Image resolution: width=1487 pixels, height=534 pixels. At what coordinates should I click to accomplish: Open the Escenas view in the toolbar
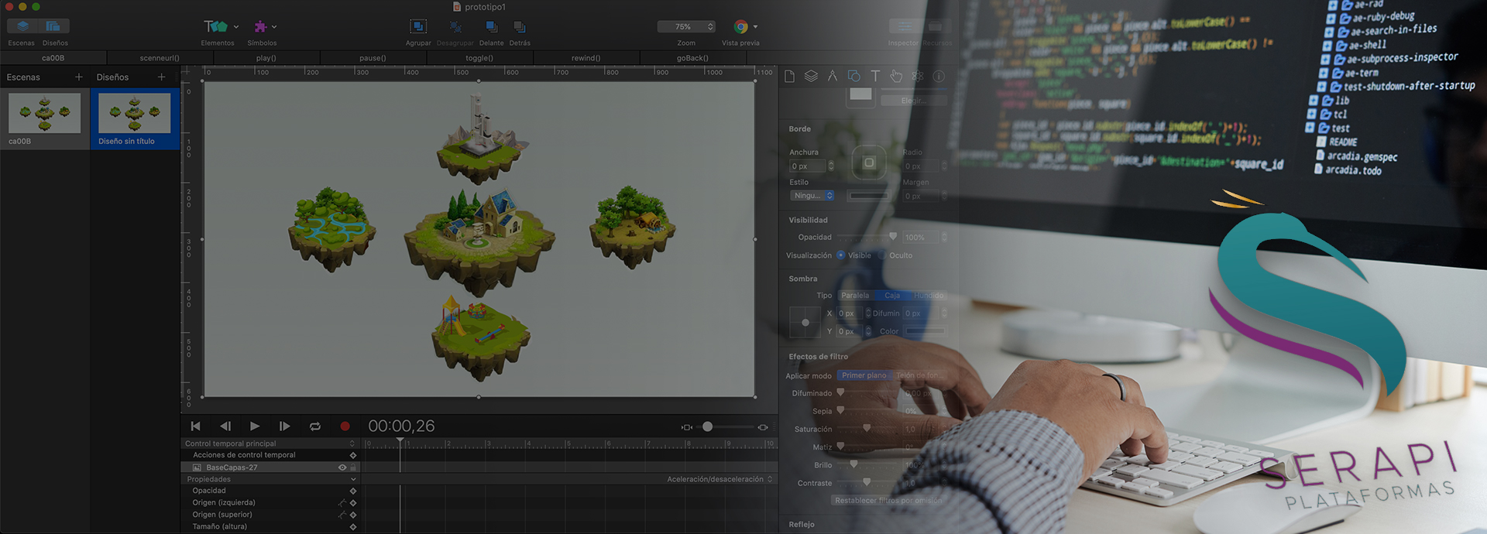[x=22, y=26]
